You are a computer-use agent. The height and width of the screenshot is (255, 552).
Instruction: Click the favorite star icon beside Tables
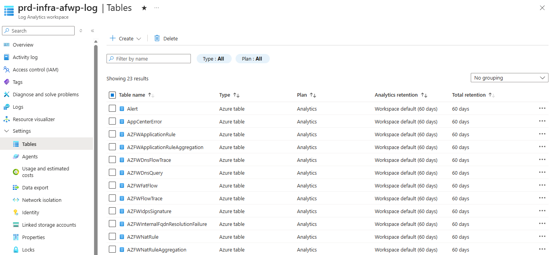pos(144,8)
